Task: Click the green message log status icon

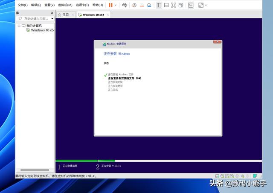Action: 255,176
